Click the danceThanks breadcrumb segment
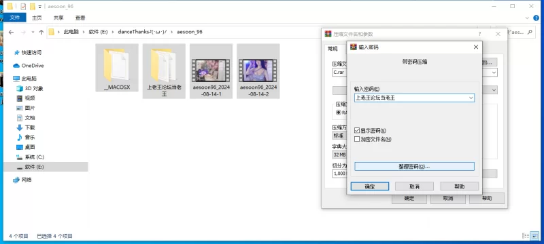The height and width of the screenshot is (244, 544). (x=142, y=32)
